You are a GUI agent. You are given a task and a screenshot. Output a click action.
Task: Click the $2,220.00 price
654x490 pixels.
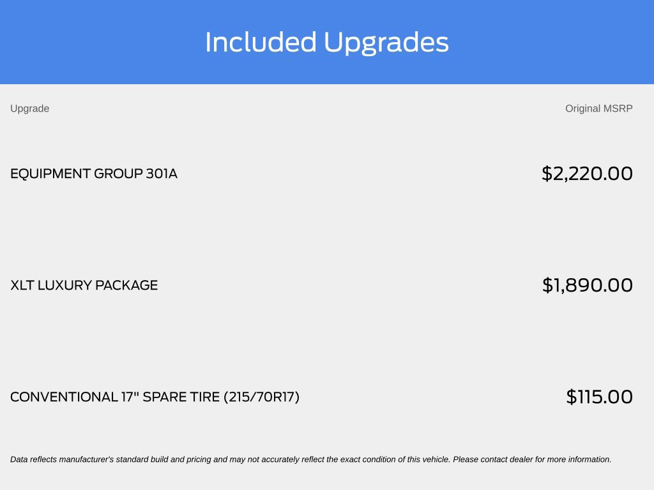click(588, 174)
